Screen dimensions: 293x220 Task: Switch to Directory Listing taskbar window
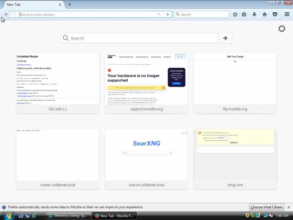(x=68, y=216)
